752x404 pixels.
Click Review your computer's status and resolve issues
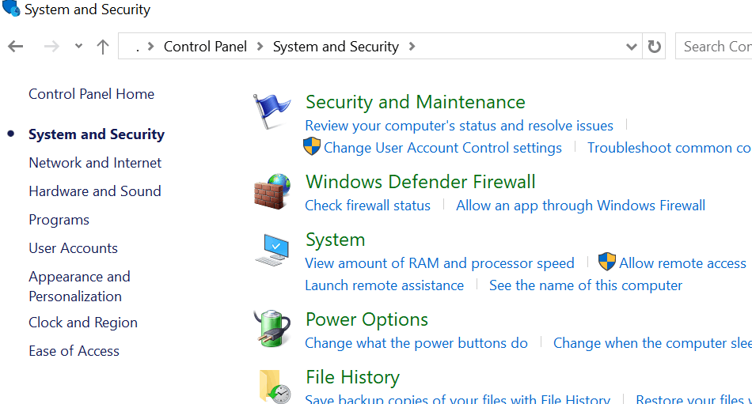tap(459, 126)
